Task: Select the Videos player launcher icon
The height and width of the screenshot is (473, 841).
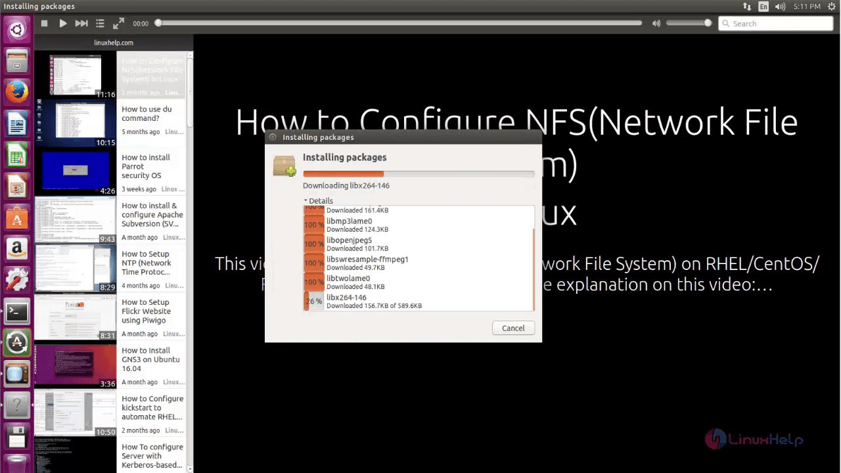Action: pos(17,374)
